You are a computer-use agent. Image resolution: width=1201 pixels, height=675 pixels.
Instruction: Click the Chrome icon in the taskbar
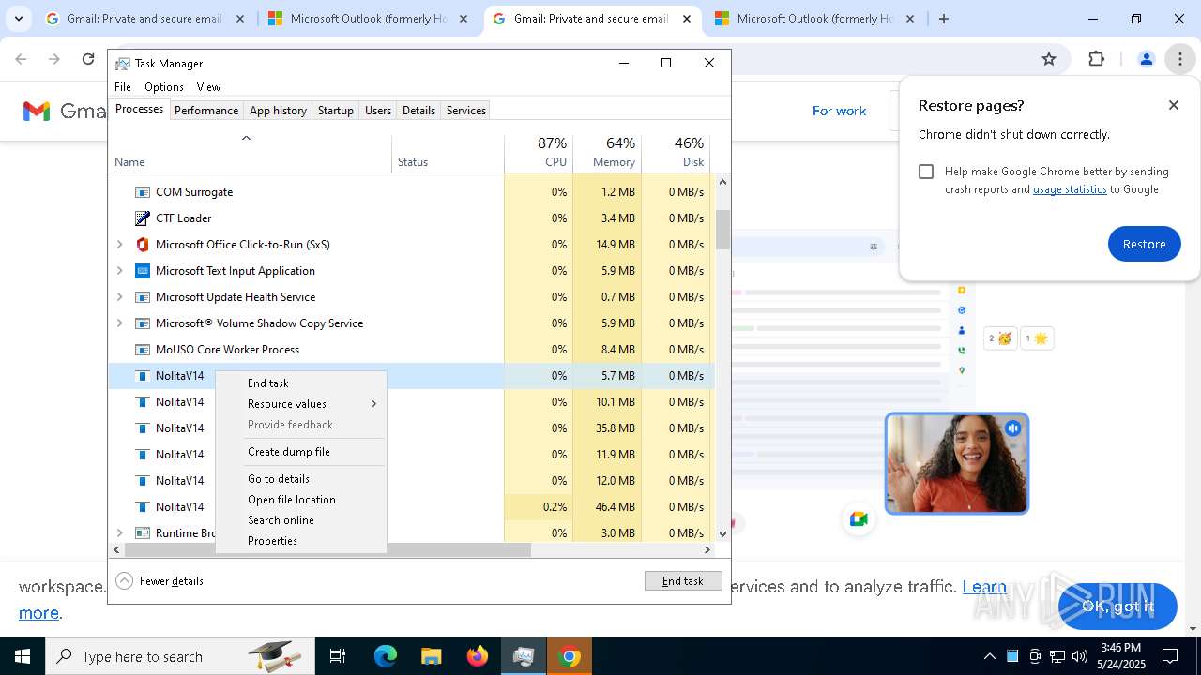(x=569, y=656)
